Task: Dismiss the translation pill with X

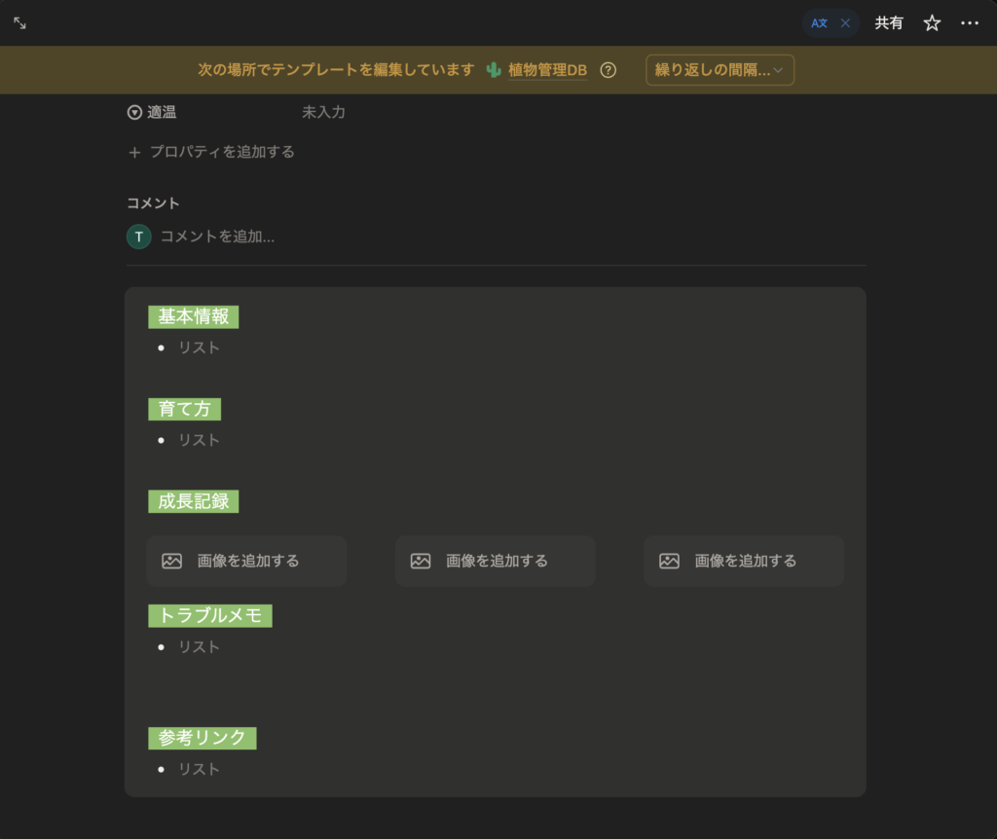Action: click(x=845, y=23)
